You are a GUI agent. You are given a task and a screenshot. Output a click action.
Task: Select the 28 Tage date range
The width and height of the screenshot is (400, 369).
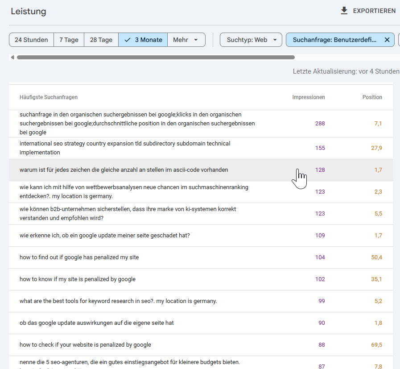pyautogui.click(x=101, y=40)
